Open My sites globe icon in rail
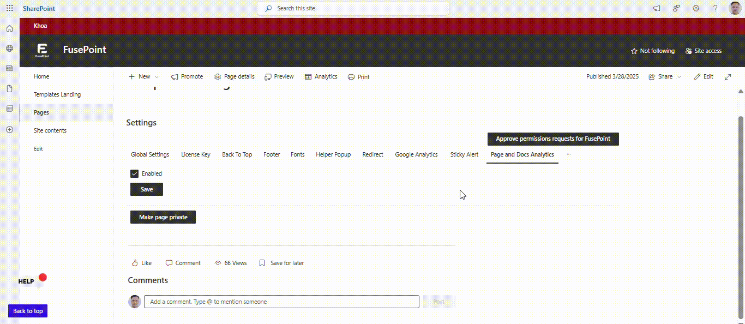745x324 pixels. 9,49
